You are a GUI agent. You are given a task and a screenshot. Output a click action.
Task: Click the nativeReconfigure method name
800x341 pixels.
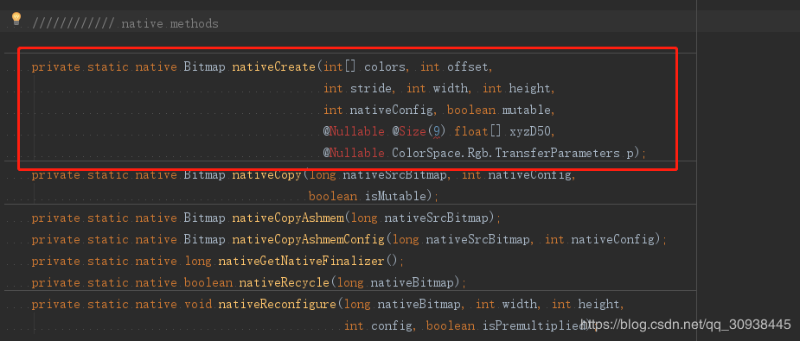278,305
